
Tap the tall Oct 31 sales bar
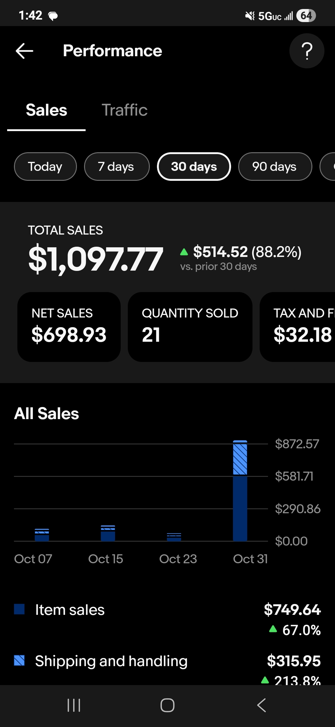240,491
